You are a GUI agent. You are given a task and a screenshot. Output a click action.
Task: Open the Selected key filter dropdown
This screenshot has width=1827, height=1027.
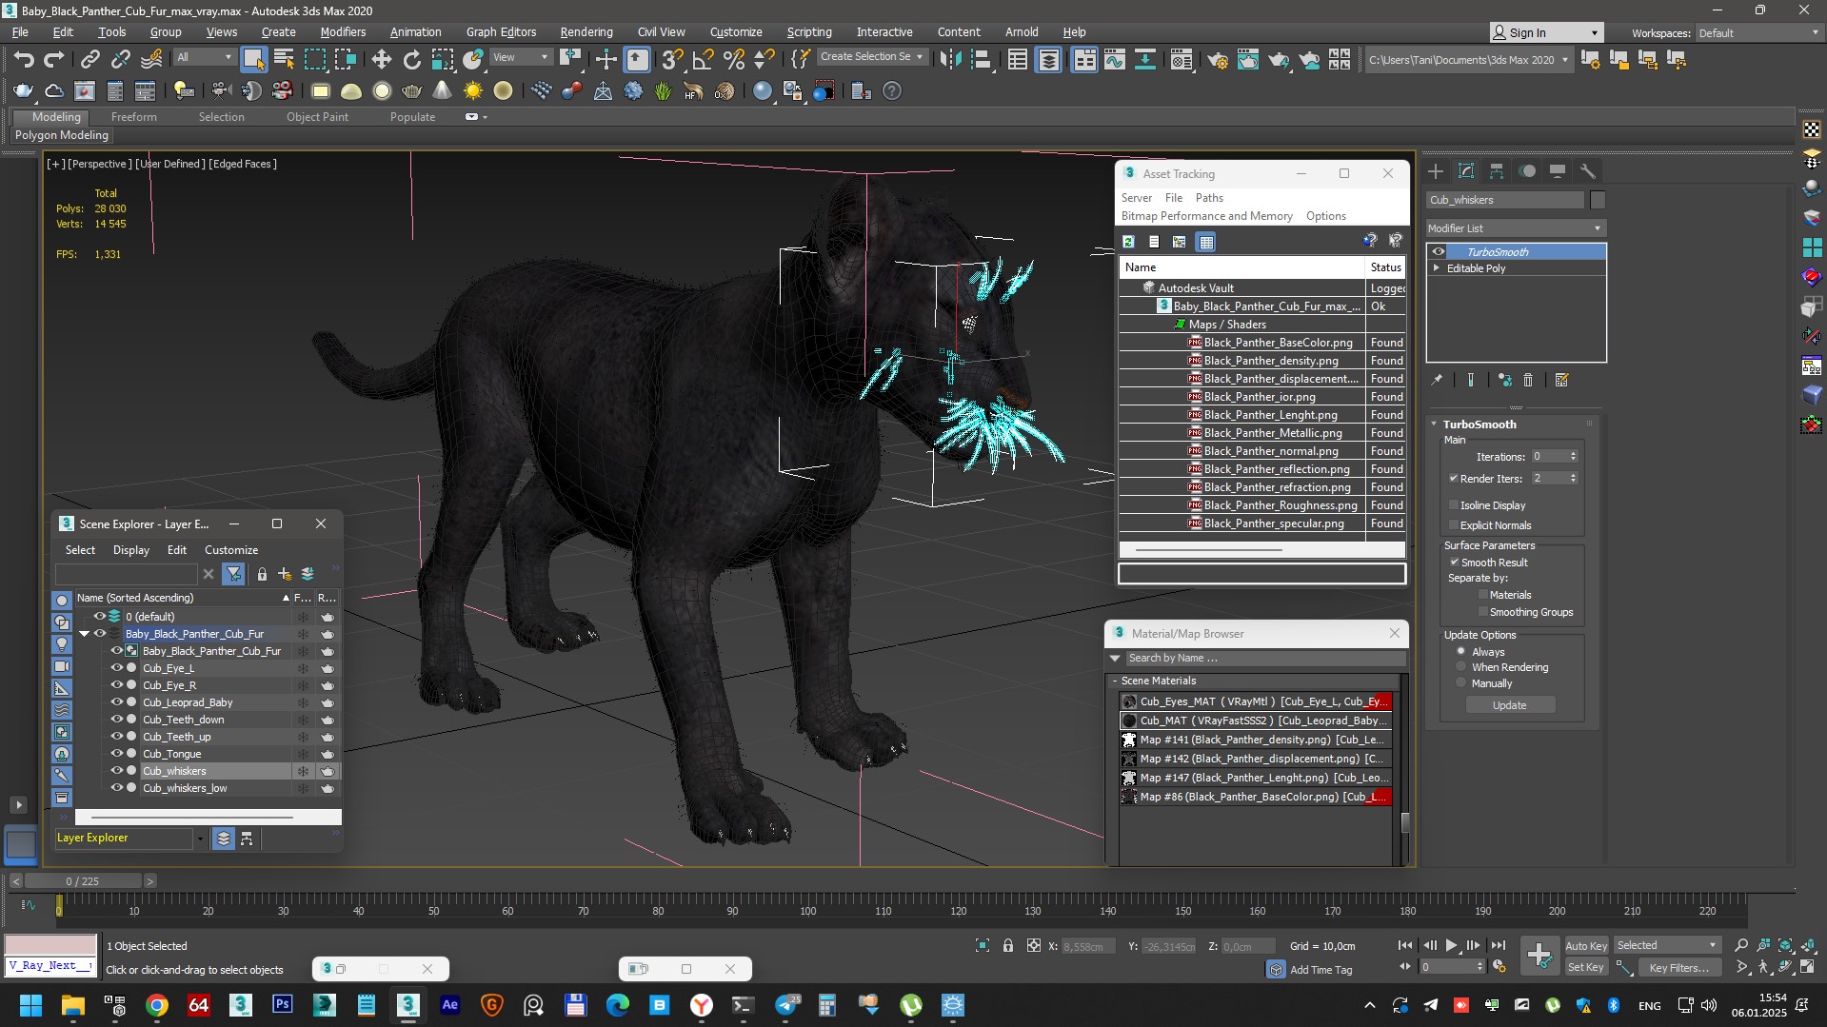pyautogui.click(x=1666, y=945)
